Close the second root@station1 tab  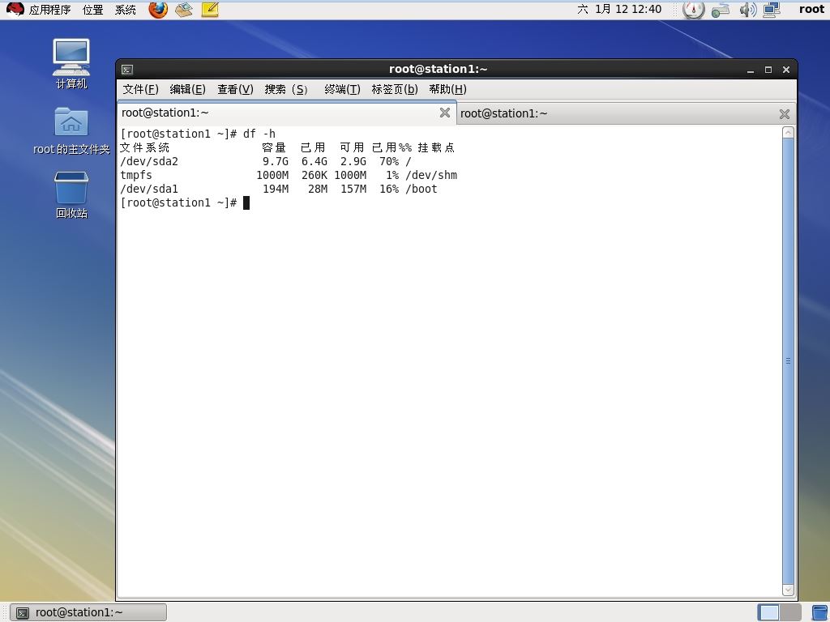(785, 113)
